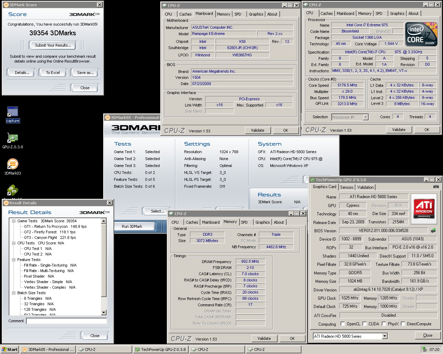Click the taskbar clock showing 07:20
The width and height of the screenshot is (443, 354).
click(434, 350)
